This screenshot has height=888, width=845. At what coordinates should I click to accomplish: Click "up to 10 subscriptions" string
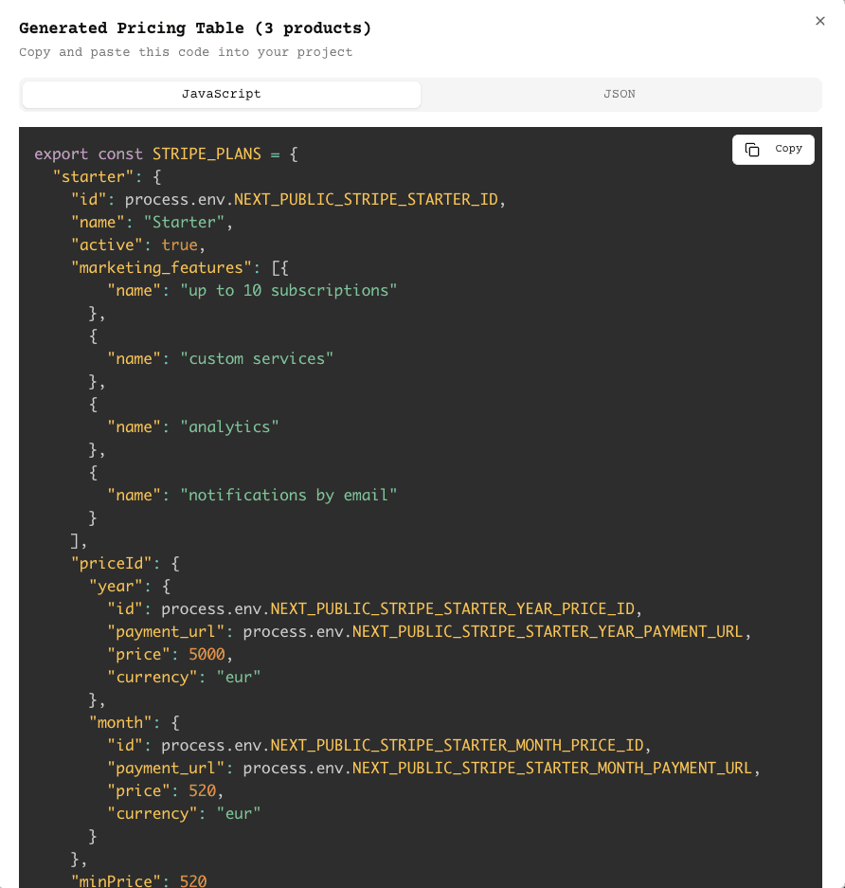[289, 291]
